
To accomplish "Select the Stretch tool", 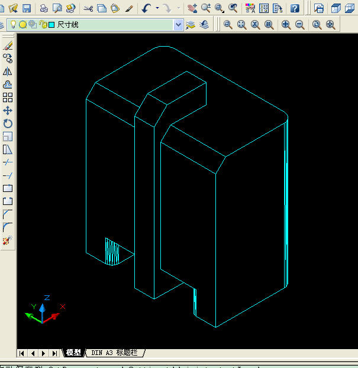I will (8, 149).
